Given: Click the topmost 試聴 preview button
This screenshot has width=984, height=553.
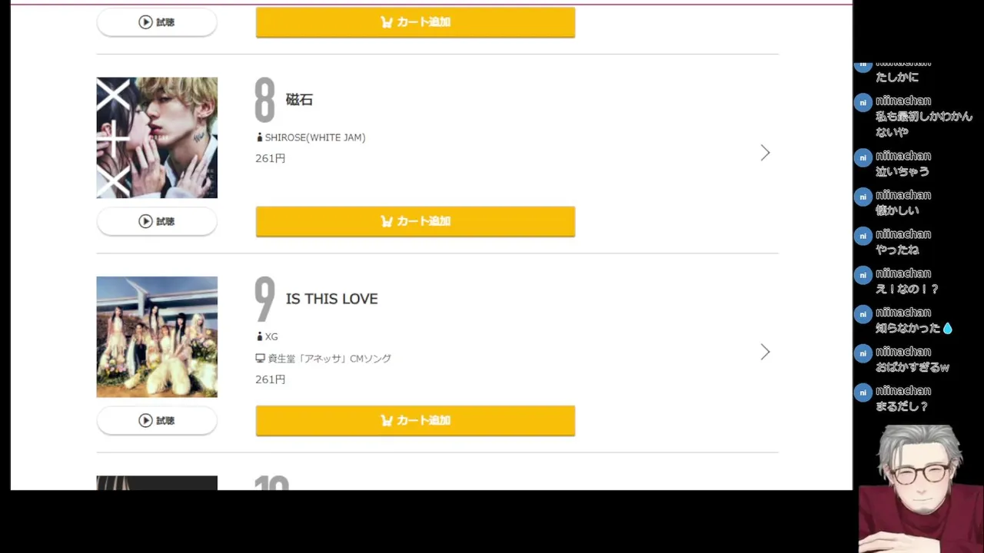Looking at the screenshot, I should click(x=157, y=22).
